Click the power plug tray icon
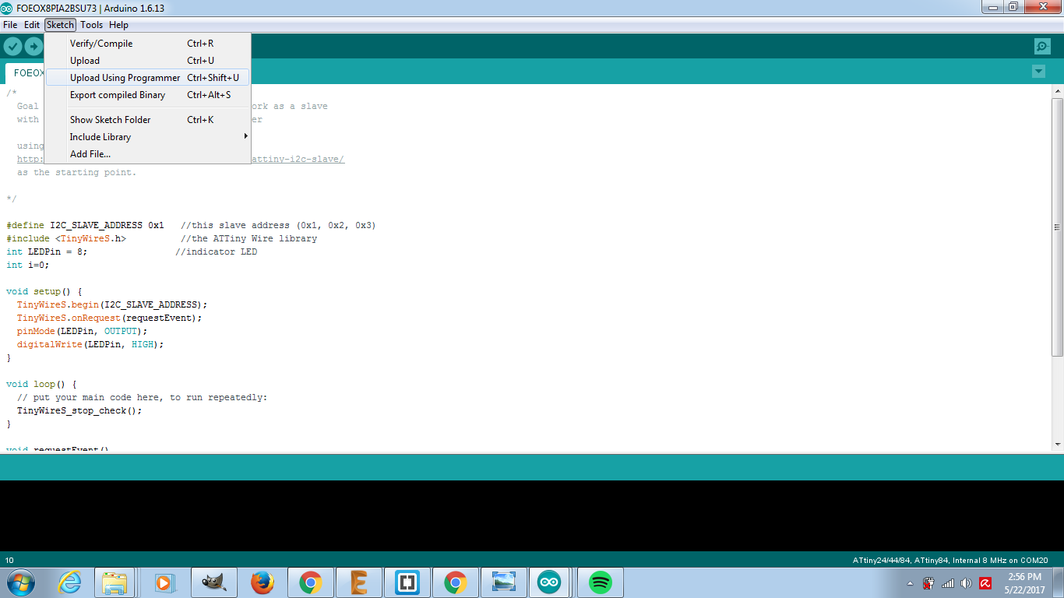Viewport: 1064px width, 598px height. tap(928, 583)
